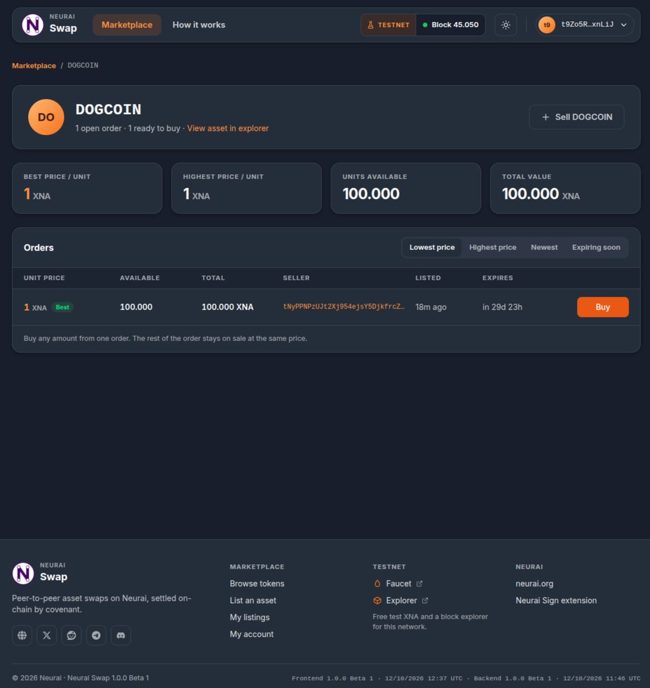
Task: Click the TOTAL column header
Action: coord(213,278)
